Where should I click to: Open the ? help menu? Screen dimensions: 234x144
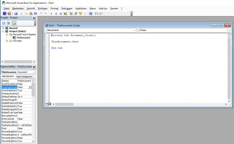pos(122,9)
